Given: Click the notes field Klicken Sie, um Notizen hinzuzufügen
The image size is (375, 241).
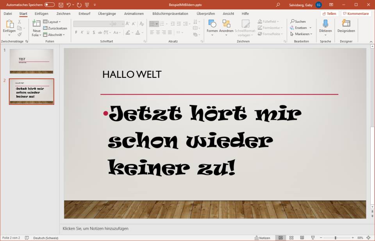Looking at the screenshot, I should [x=95, y=228].
